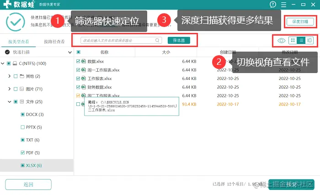Image resolution: width=320 pixels, height=195 pixels.
Task: Collapse the 文件 (25) node
Action: pyautogui.click(x=10, y=101)
